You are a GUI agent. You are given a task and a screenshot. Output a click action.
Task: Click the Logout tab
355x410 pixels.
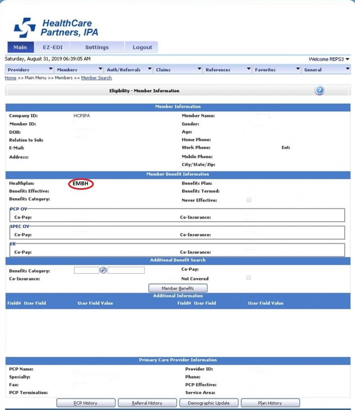142,47
